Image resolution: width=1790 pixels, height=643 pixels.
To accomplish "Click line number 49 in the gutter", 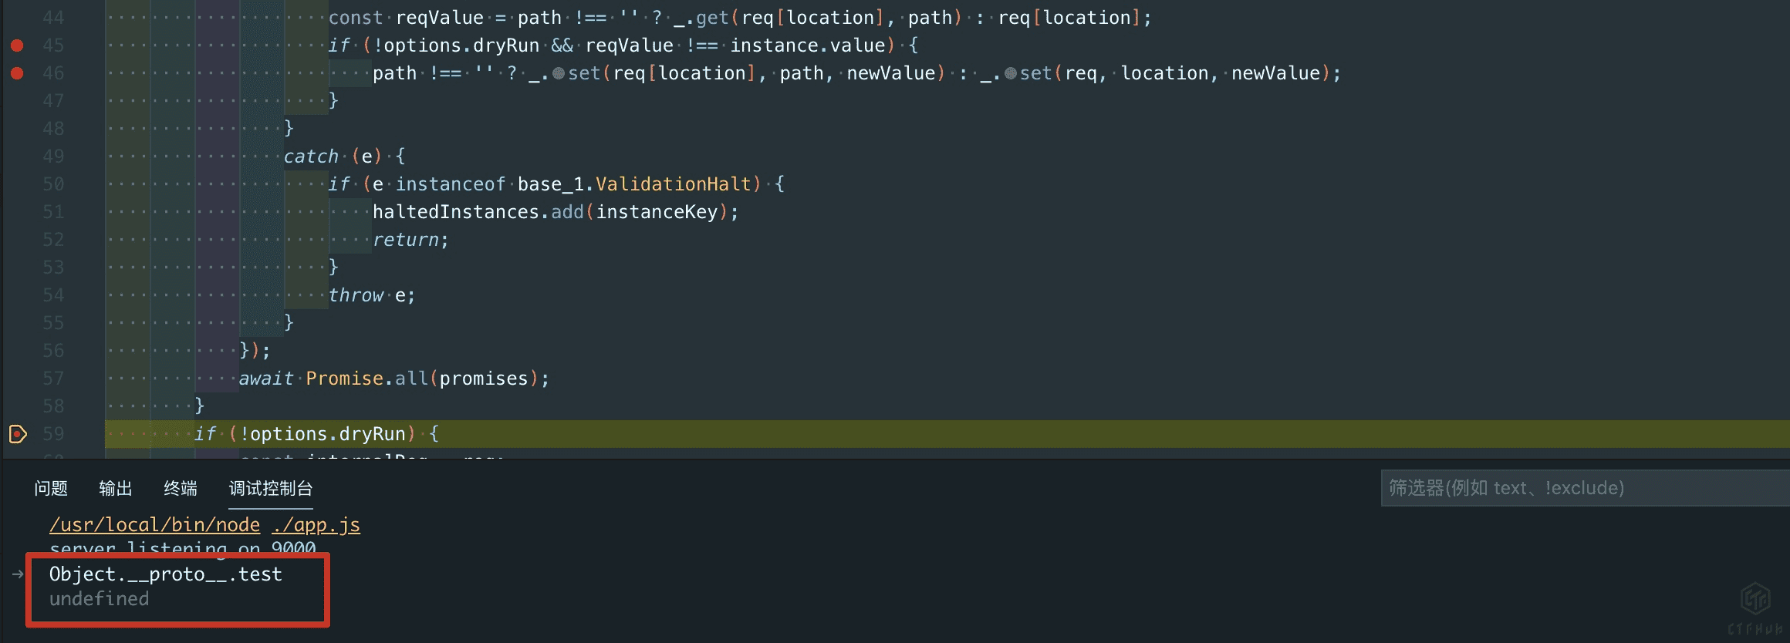I will [53, 157].
